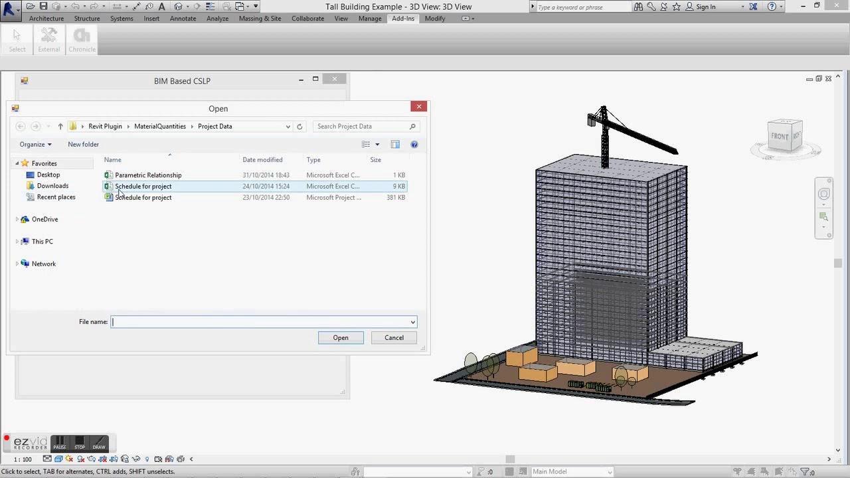
Task: Open the Quick Access toolbar customize dropdown
Action: pyautogui.click(x=256, y=6)
